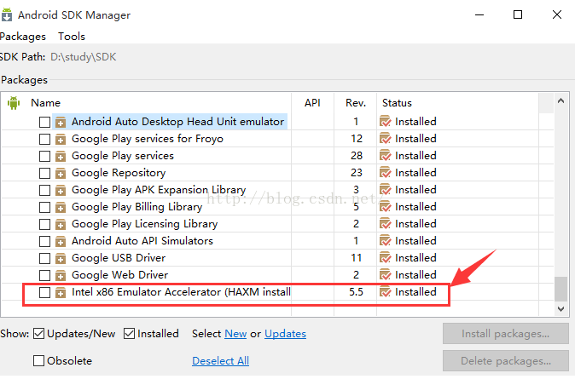The width and height of the screenshot is (575, 379).
Task: Click Installed status icon for Intel x86 Emulator Accelerator
Action: (x=385, y=292)
